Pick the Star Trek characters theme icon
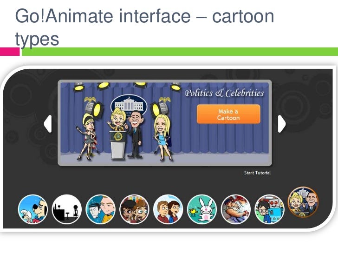 (x=100, y=209)
